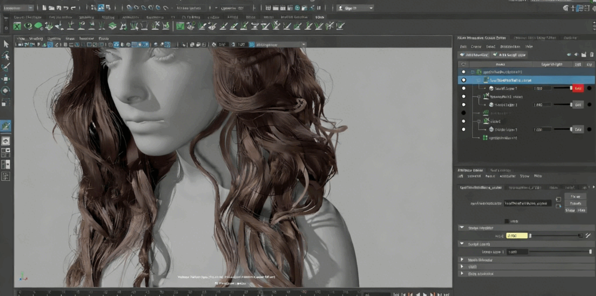Click the first green XGen shelf icon

(x=18, y=26)
